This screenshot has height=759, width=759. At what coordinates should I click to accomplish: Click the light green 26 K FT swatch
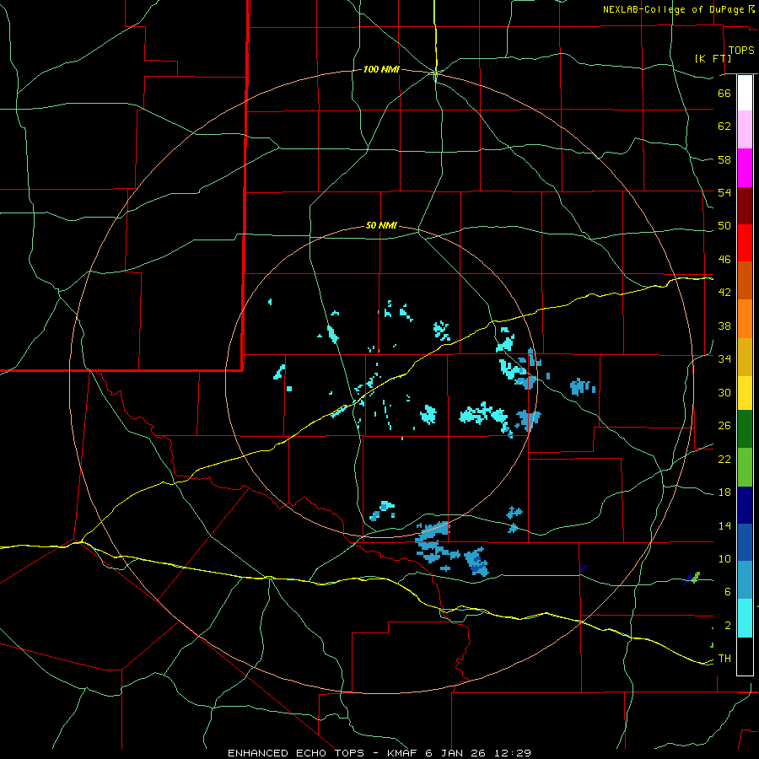pyautogui.click(x=745, y=467)
